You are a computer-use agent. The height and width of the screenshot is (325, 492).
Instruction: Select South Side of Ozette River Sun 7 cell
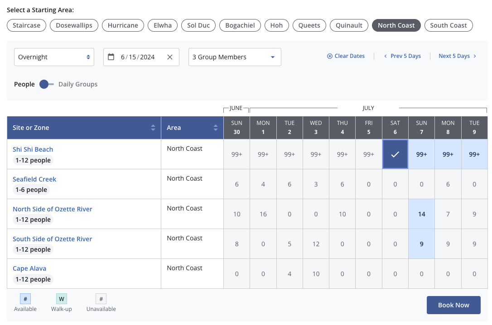pyautogui.click(x=421, y=244)
